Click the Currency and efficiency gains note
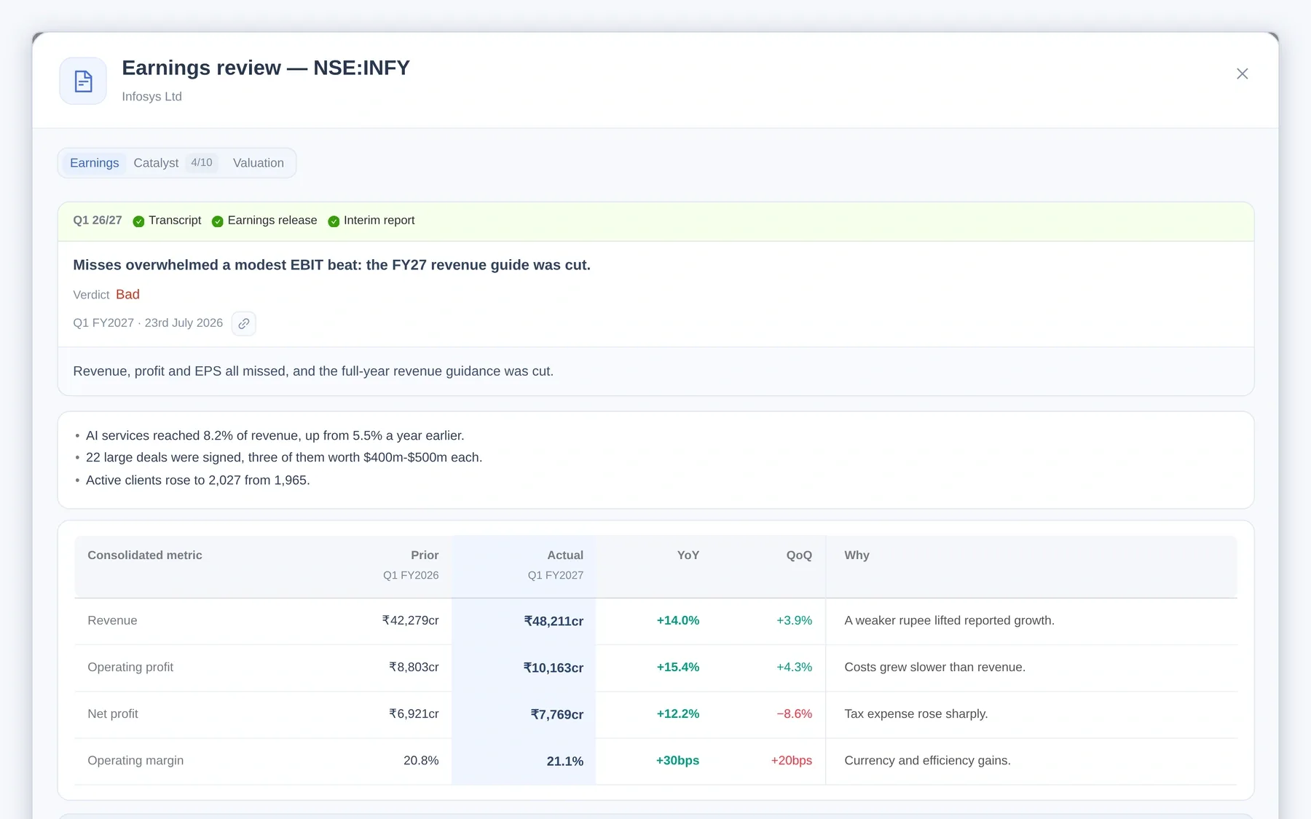 click(x=927, y=761)
